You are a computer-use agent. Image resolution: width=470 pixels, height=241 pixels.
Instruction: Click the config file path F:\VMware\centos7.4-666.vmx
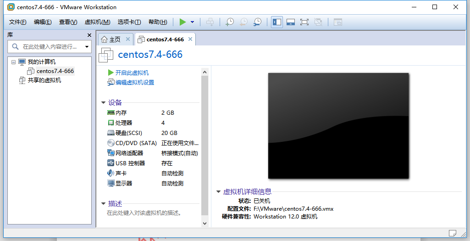[x=293, y=208]
